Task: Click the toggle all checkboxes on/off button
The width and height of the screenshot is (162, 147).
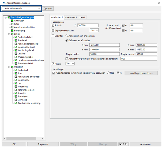Action: (124, 144)
